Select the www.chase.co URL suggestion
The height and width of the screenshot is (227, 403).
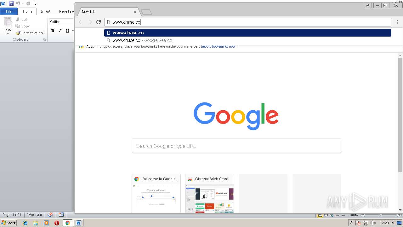pyautogui.click(x=248, y=33)
